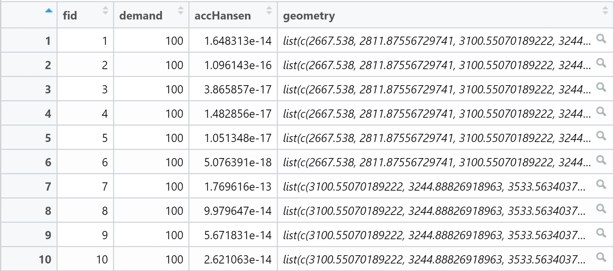614x271 pixels.
Task: View row 4 geometry via magnifier icon
Action: coord(601,111)
